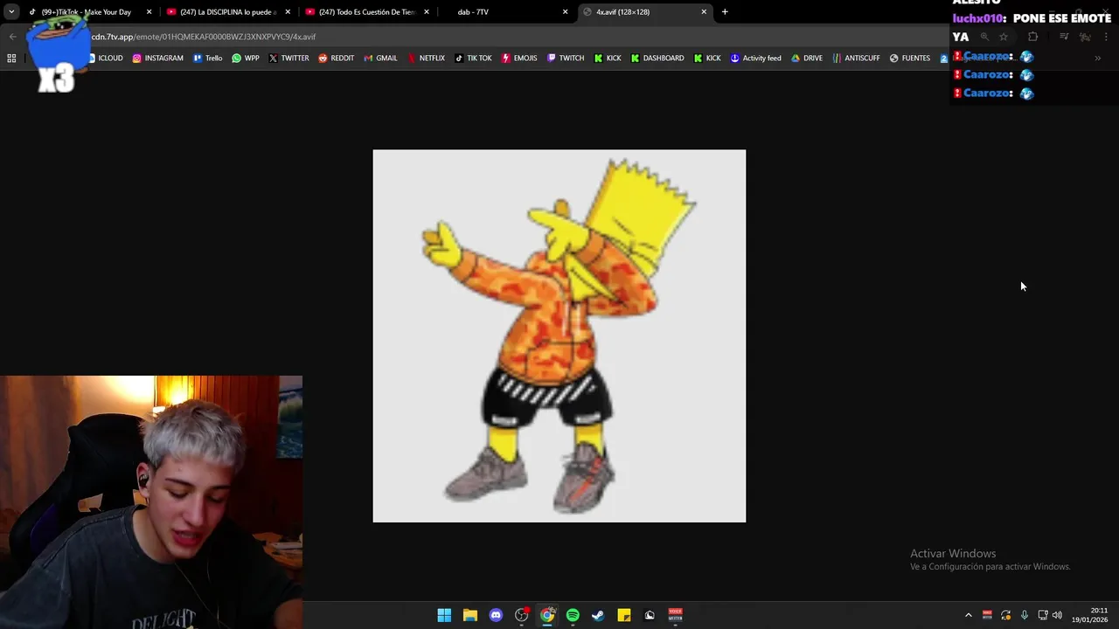Click the Bart Simpson dab emote image

coord(559,336)
